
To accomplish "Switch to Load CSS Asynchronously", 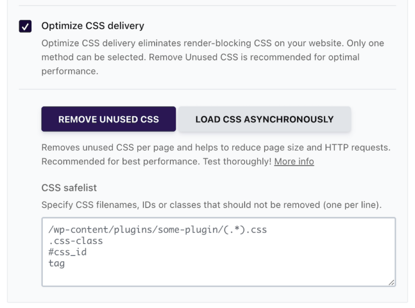I will [264, 119].
